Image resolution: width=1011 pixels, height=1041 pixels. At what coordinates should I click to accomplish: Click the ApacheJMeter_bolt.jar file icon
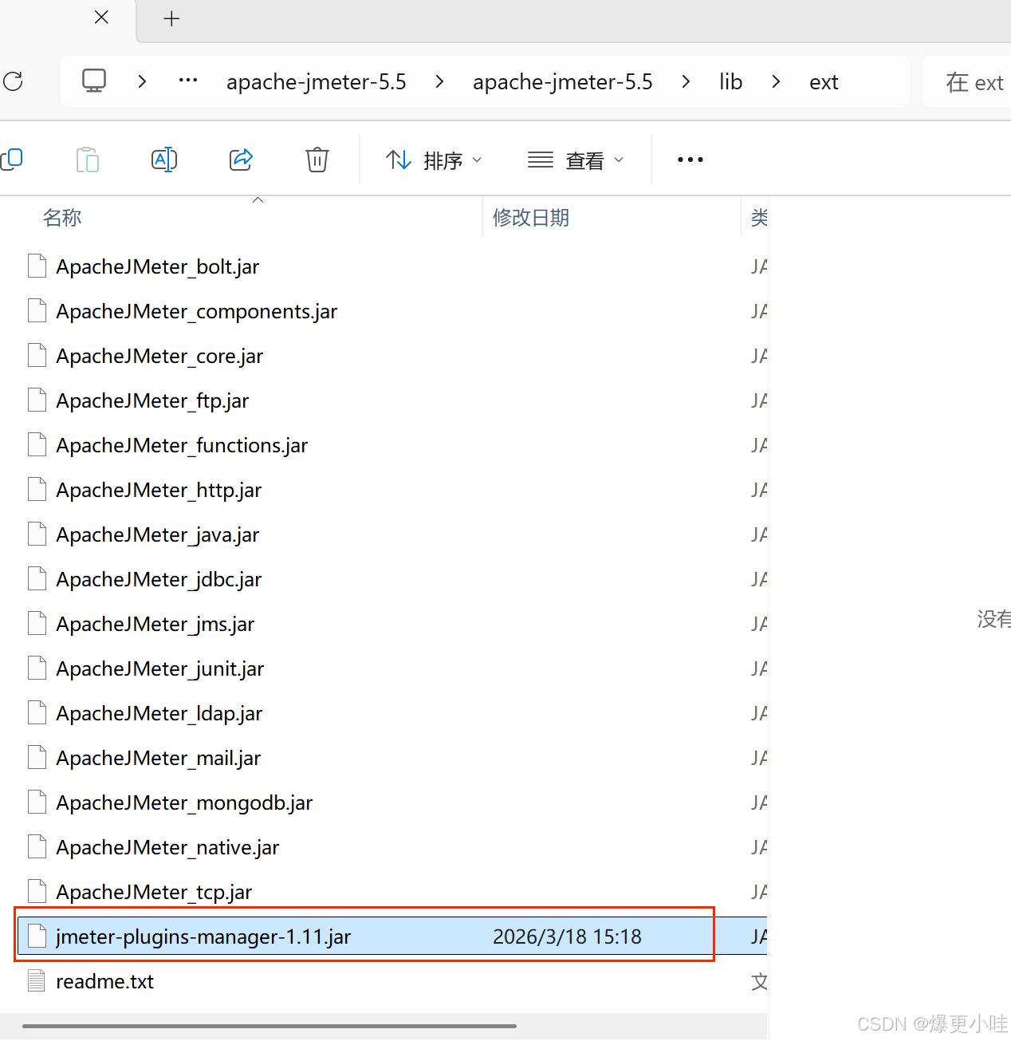pyautogui.click(x=37, y=266)
